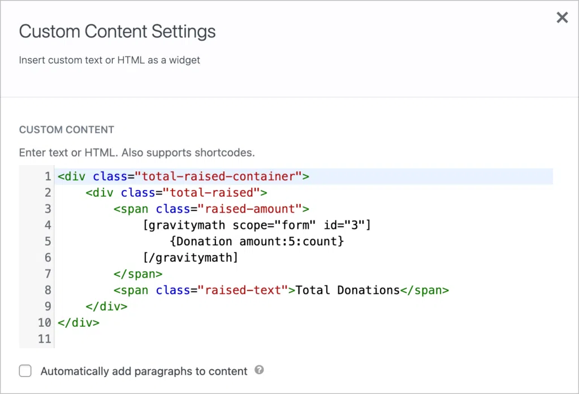Screen dimensions: 579x394
Task: Click line number 5 in the gutter
Action: pyautogui.click(x=47, y=241)
